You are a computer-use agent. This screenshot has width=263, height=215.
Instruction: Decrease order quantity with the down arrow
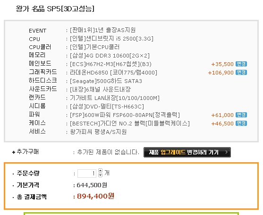[x=100, y=175]
